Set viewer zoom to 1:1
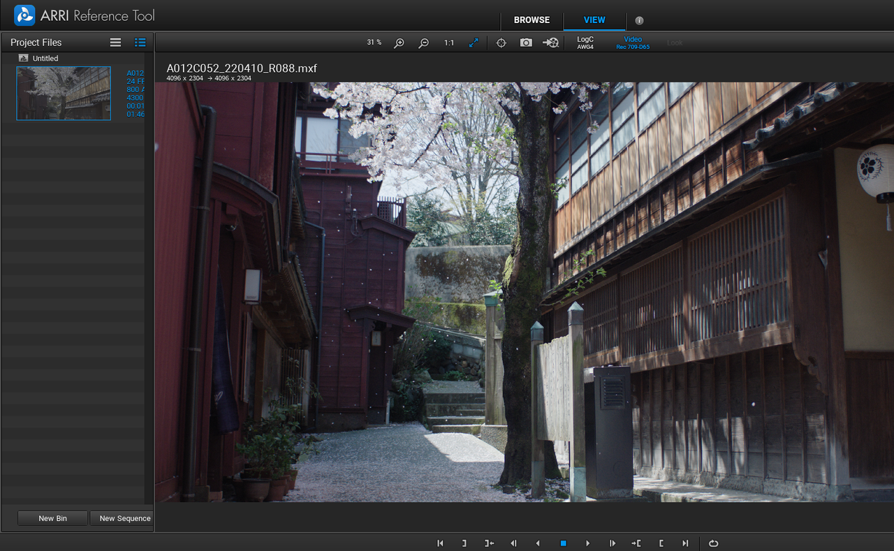Viewport: 894px width, 551px height. [449, 43]
